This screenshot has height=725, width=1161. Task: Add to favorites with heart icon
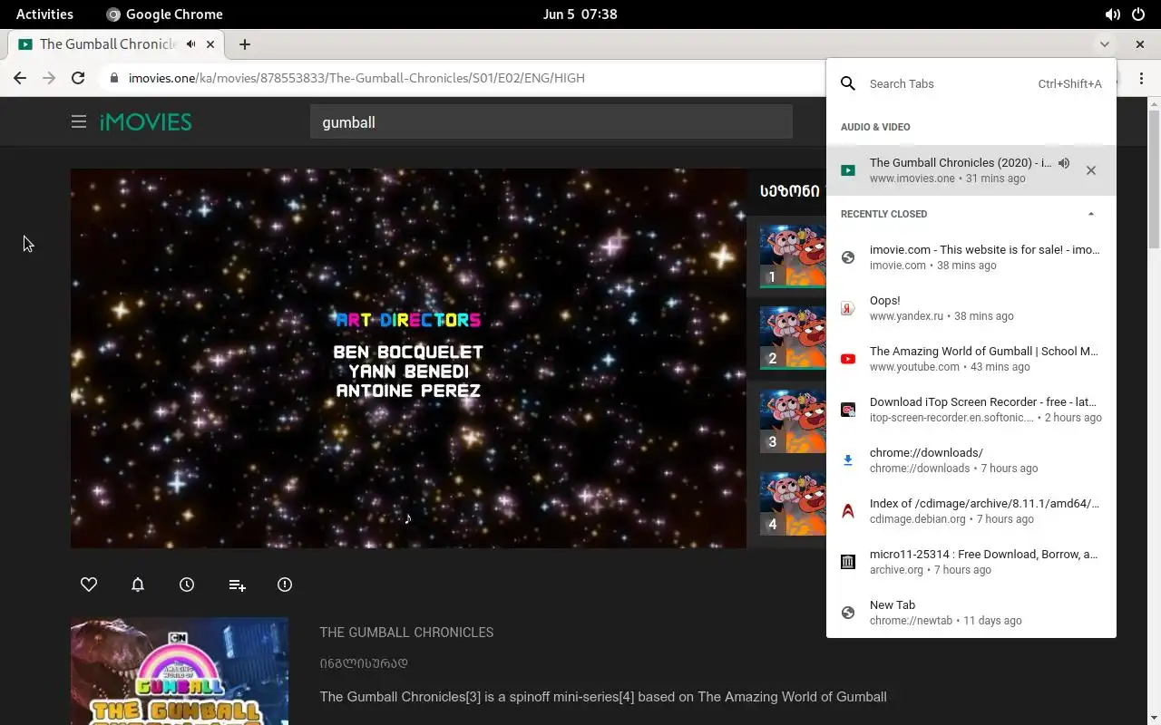click(x=89, y=585)
